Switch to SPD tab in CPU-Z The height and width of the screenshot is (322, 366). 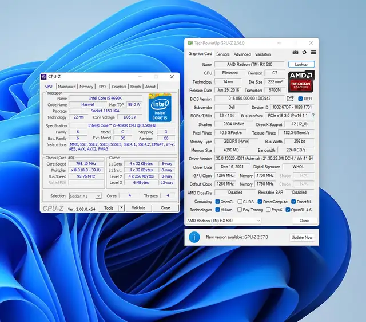pos(102,87)
